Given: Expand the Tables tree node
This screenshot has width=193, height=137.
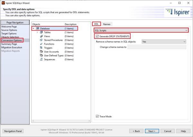Looking at the screenshot, I should (37, 32).
